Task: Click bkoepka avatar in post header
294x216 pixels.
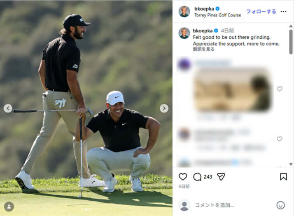Action: (184, 12)
